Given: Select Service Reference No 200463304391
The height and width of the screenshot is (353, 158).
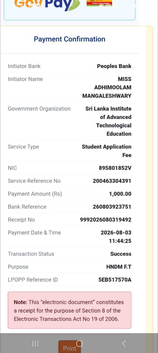Looking at the screenshot, I should click(x=112, y=181).
